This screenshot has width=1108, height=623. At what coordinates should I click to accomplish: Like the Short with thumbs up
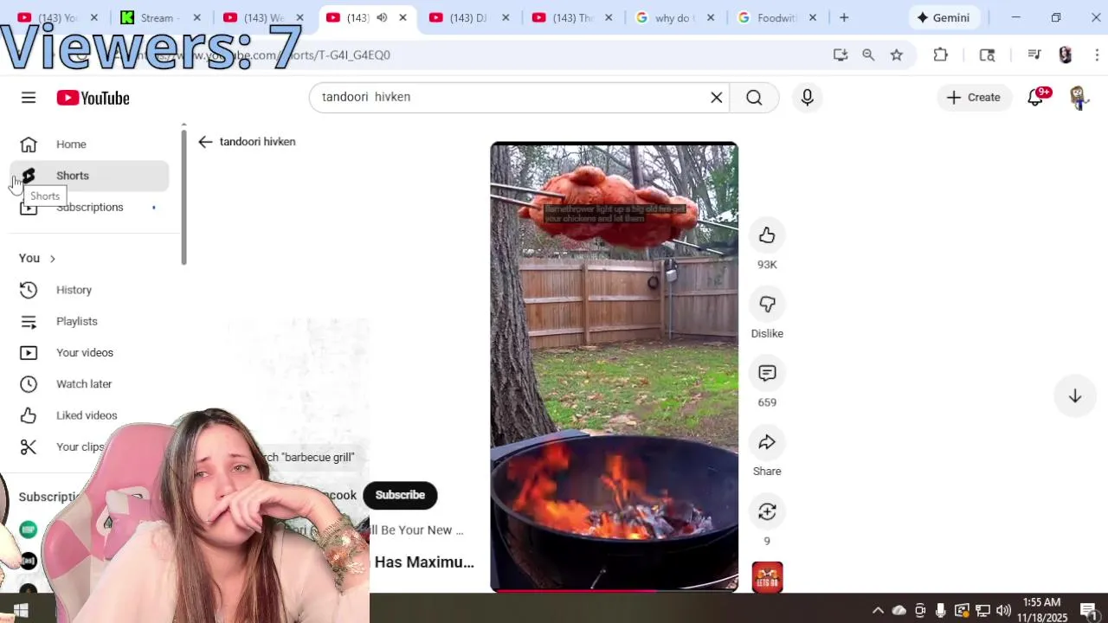[x=767, y=235]
